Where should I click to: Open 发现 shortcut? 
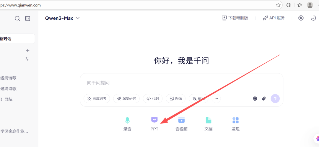point(236,124)
